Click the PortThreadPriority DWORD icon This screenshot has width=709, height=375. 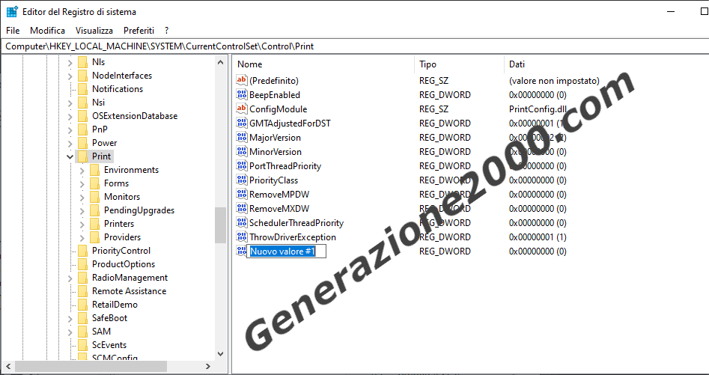242,166
